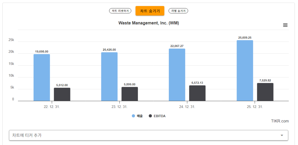298x145 pixels.
Task: Click the 24. 12. 31. axis label
Action: point(187,107)
